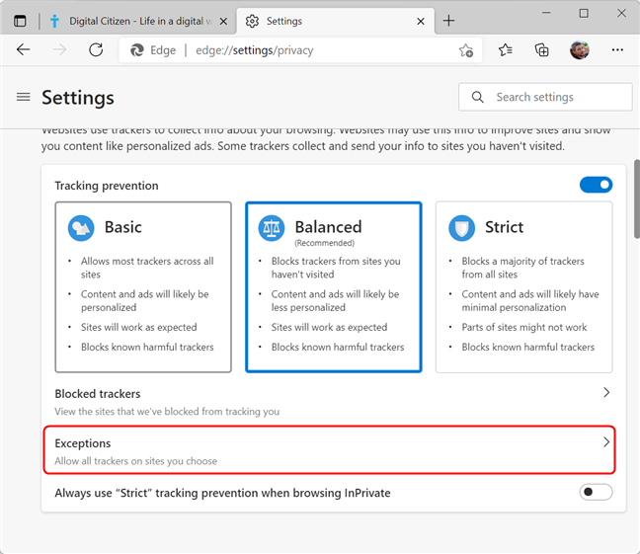Close the Digital Citizen tab
640x554 pixels.
223,21
